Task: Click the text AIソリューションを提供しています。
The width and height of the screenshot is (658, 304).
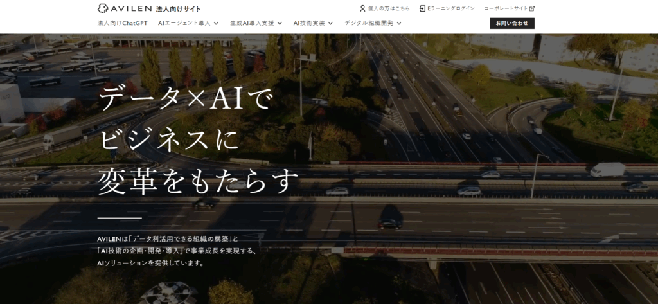Action: coord(151,264)
